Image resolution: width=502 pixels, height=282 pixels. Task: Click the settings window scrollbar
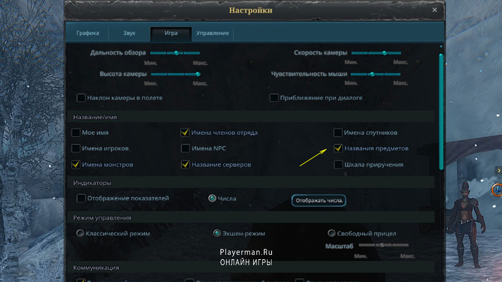[440, 110]
